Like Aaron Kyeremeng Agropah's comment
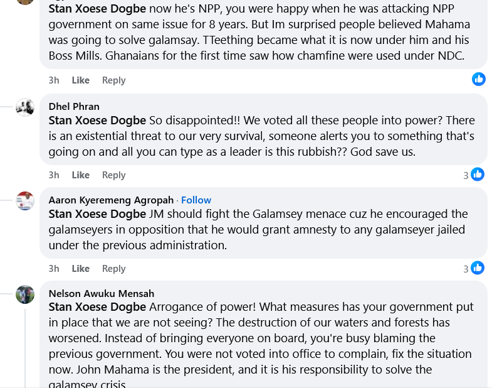The width and height of the screenshot is (492, 388). pos(80,269)
